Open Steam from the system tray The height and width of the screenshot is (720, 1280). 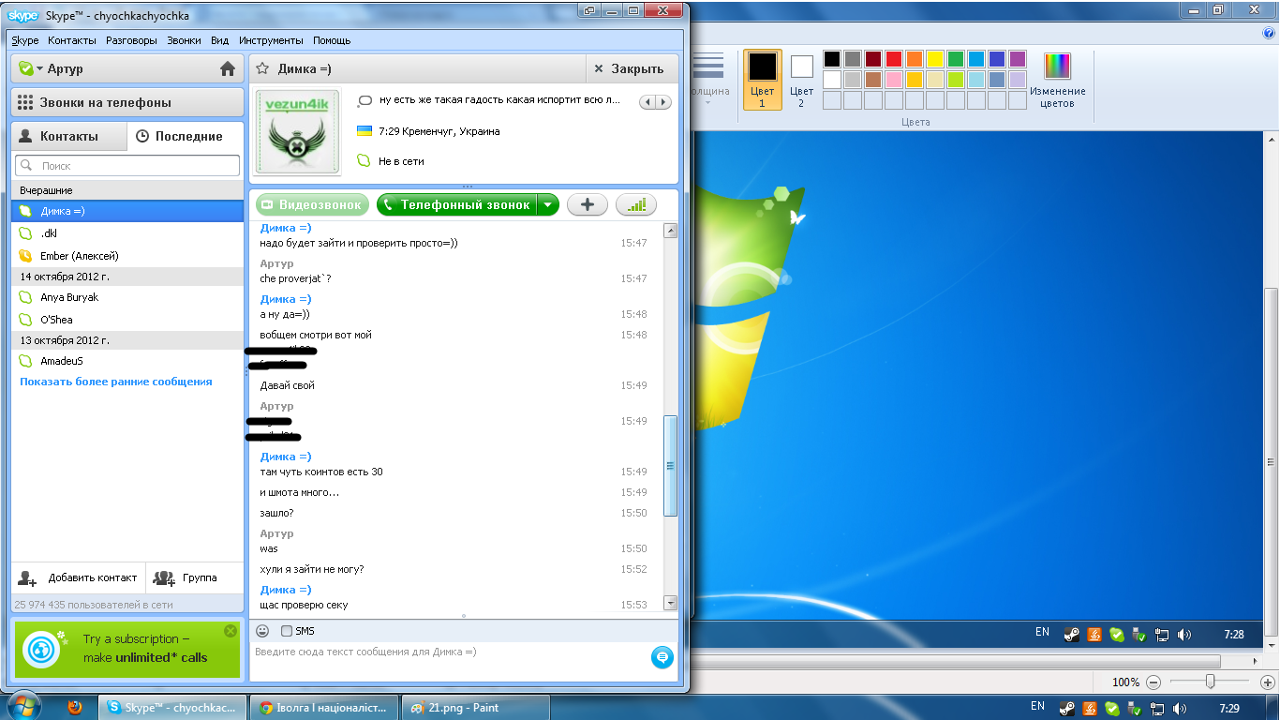pos(1067,708)
